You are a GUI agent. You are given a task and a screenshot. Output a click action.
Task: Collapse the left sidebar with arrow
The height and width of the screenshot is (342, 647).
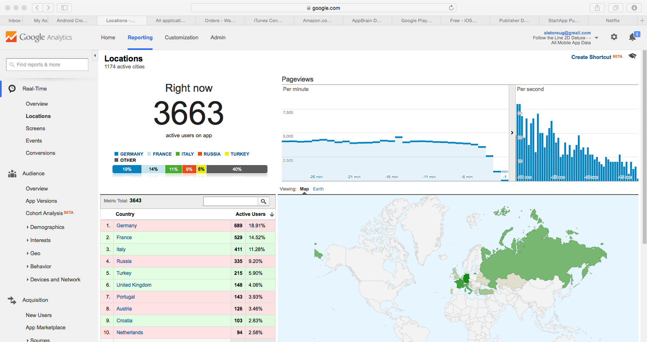95,55
